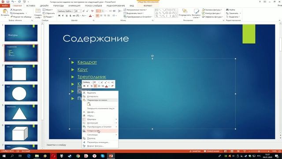Click the Slide Sorter view icon in status bar
Image resolution: width=282 pixels, height=159 pixels.
(x=232, y=151)
